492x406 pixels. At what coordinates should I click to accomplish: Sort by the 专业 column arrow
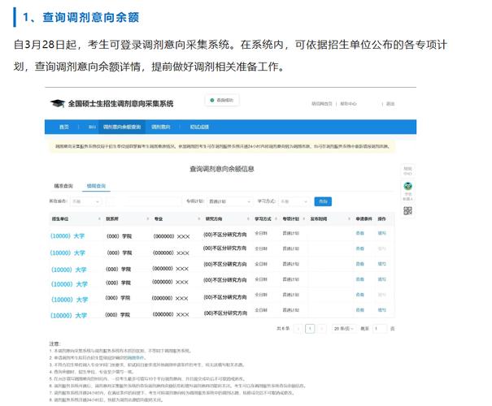199,218
